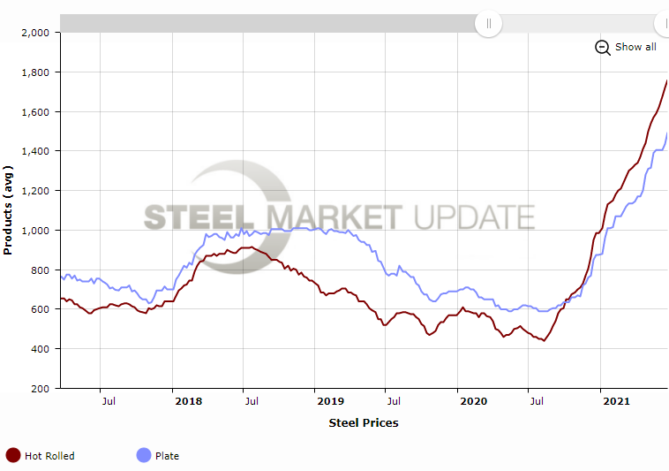Toggle the Plate series blue marker
The height and width of the screenshot is (471, 669).
143,455
